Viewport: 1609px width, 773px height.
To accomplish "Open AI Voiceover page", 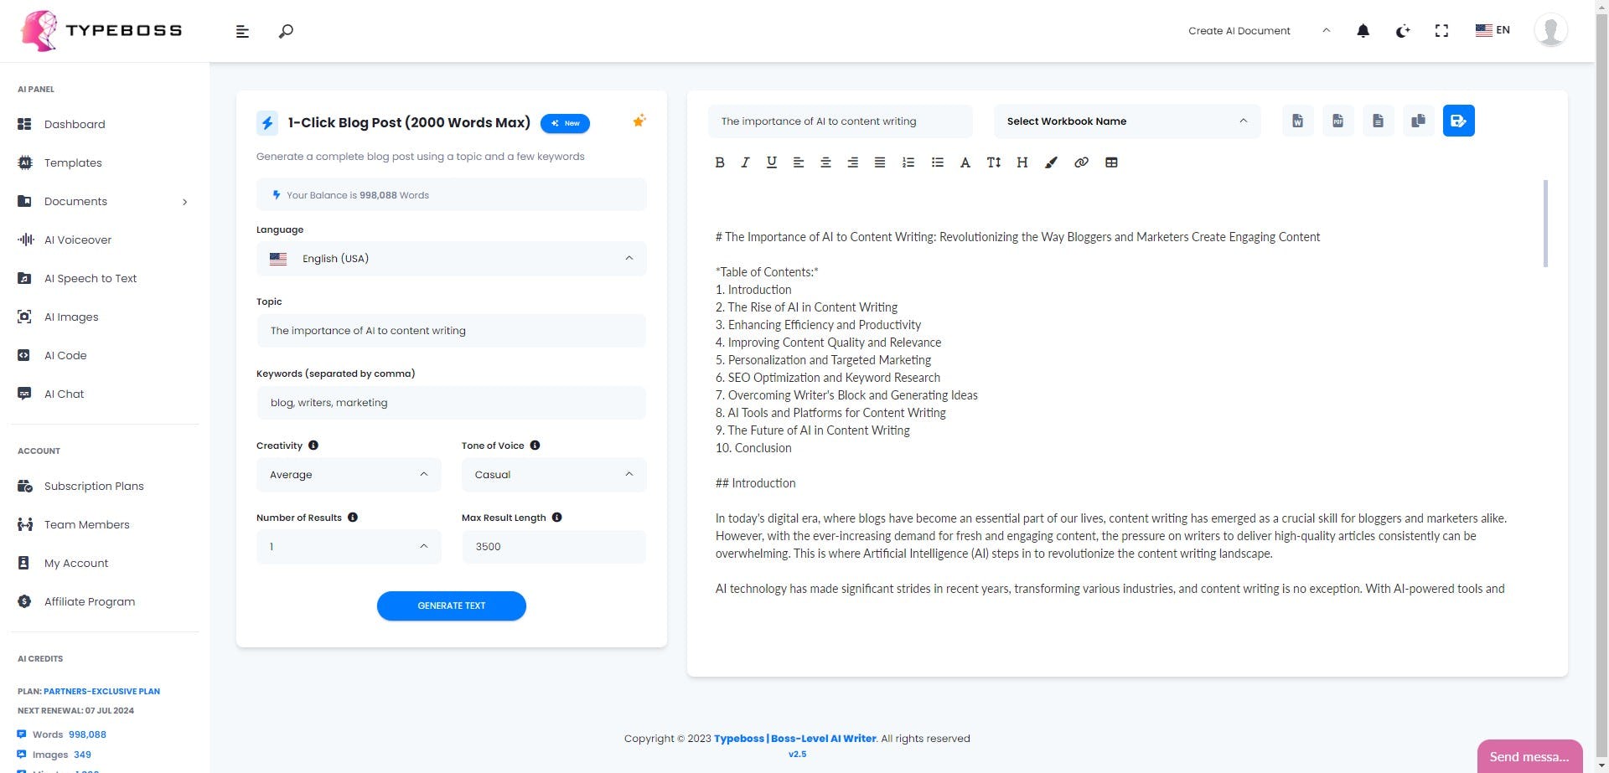I will [x=78, y=240].
